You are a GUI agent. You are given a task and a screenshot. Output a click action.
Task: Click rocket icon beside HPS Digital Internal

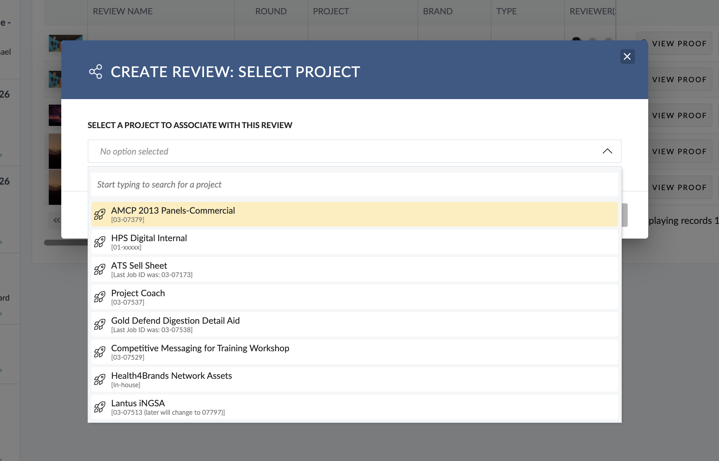100,242
